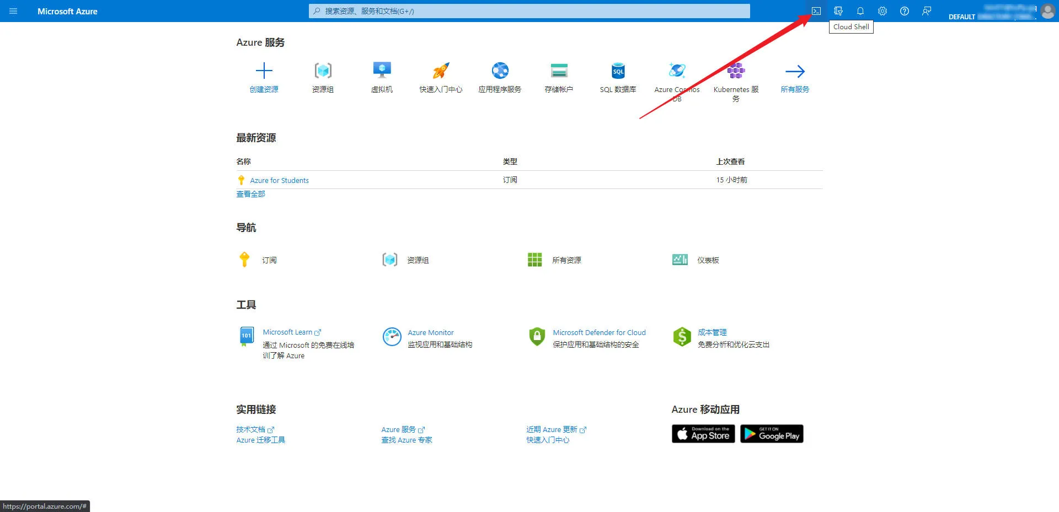Expand the hamburger portal menu

pos(13,11)
